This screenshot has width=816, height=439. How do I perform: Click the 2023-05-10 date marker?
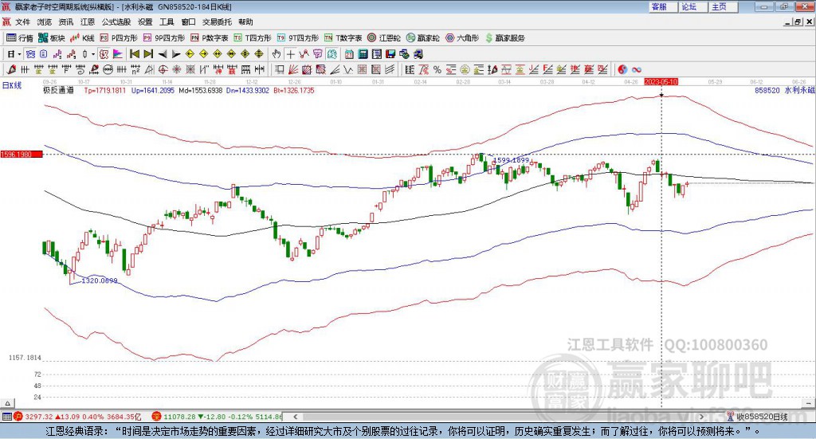click(661, 81)
